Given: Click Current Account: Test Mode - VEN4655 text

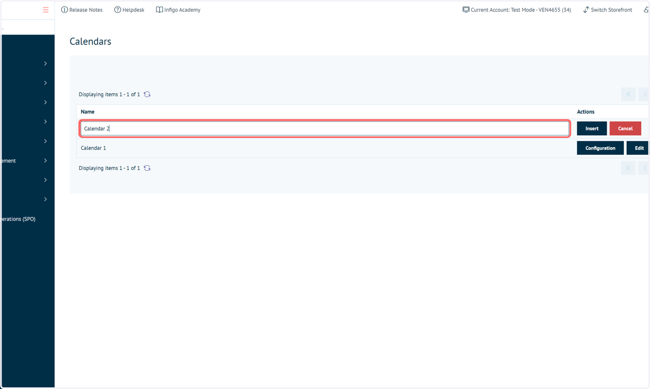Looking at the screenshot, I should coord(521,10).
